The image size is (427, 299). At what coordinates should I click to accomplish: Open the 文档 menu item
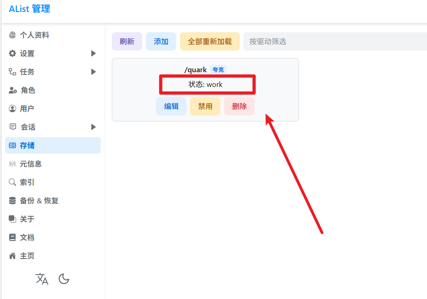point(53,237)
